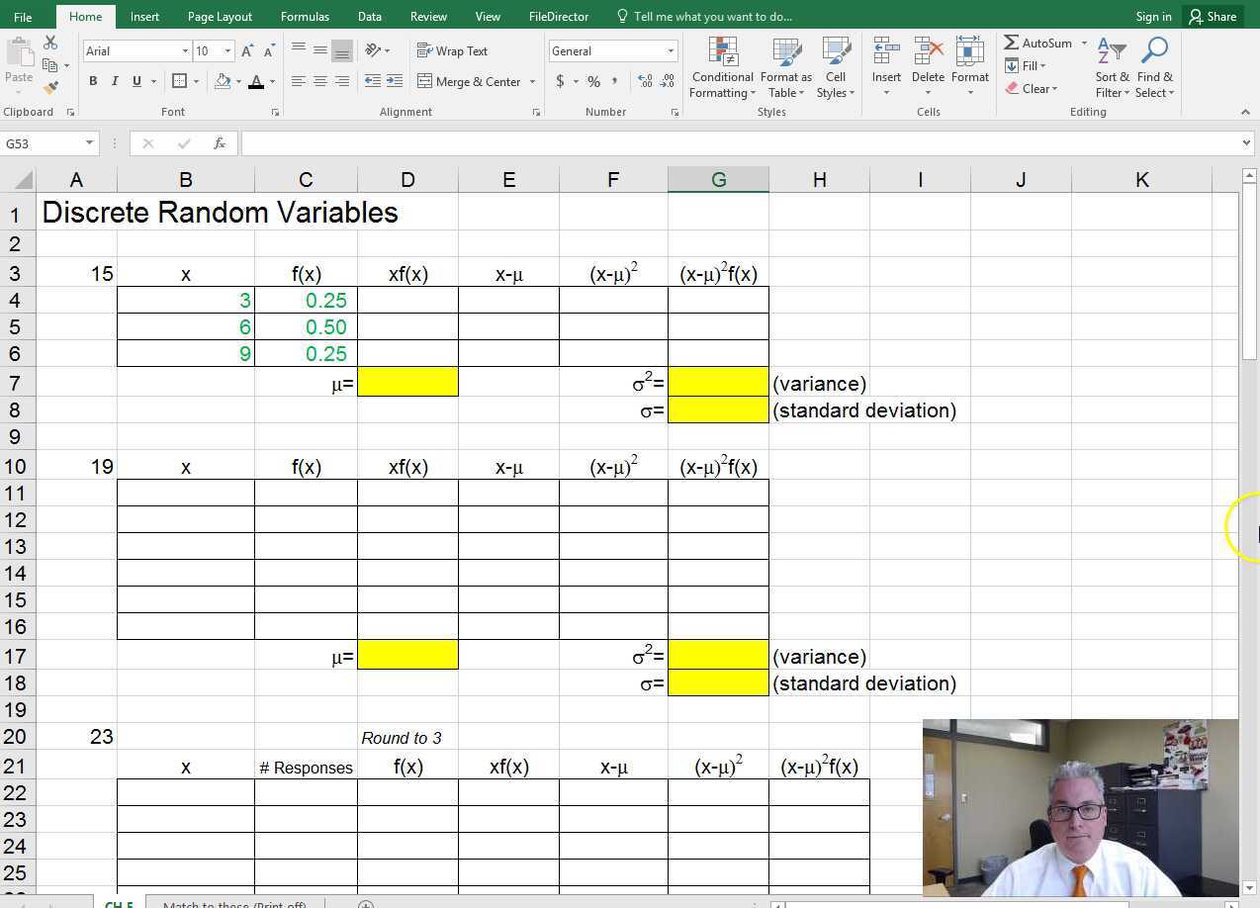Switch to the Formulas ribbon tab

click(305, 16)
